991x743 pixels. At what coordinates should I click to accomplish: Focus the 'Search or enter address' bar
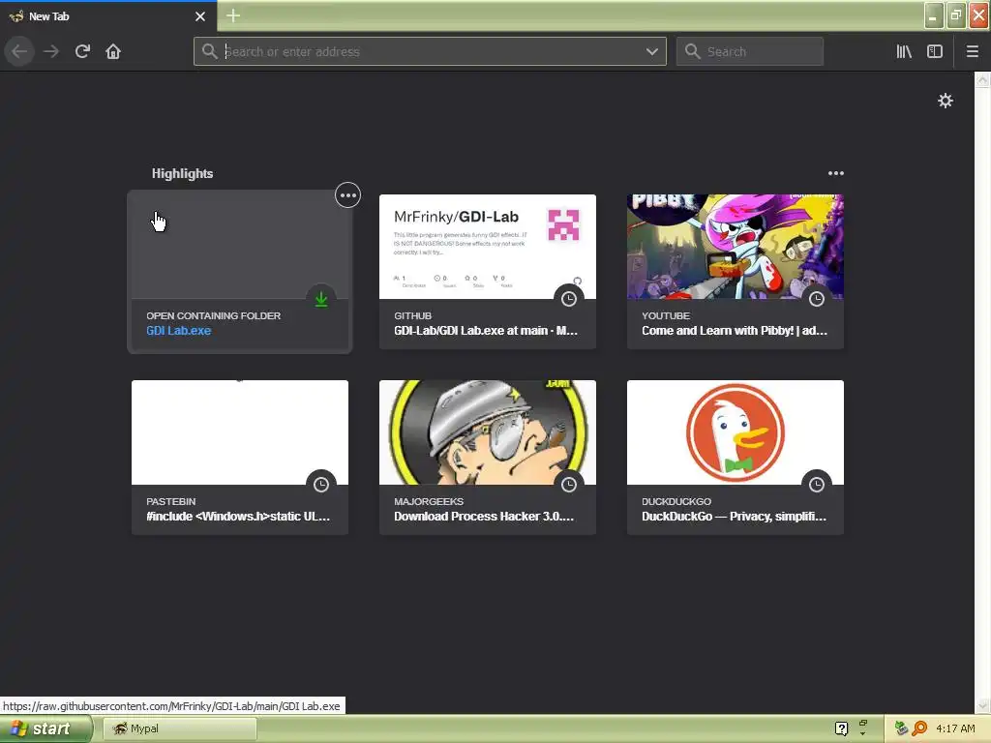[430, 51]
